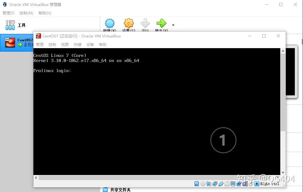
Task: Click the hard disk status bar icon
Action: pyautogui.click(x=196, y=184)
